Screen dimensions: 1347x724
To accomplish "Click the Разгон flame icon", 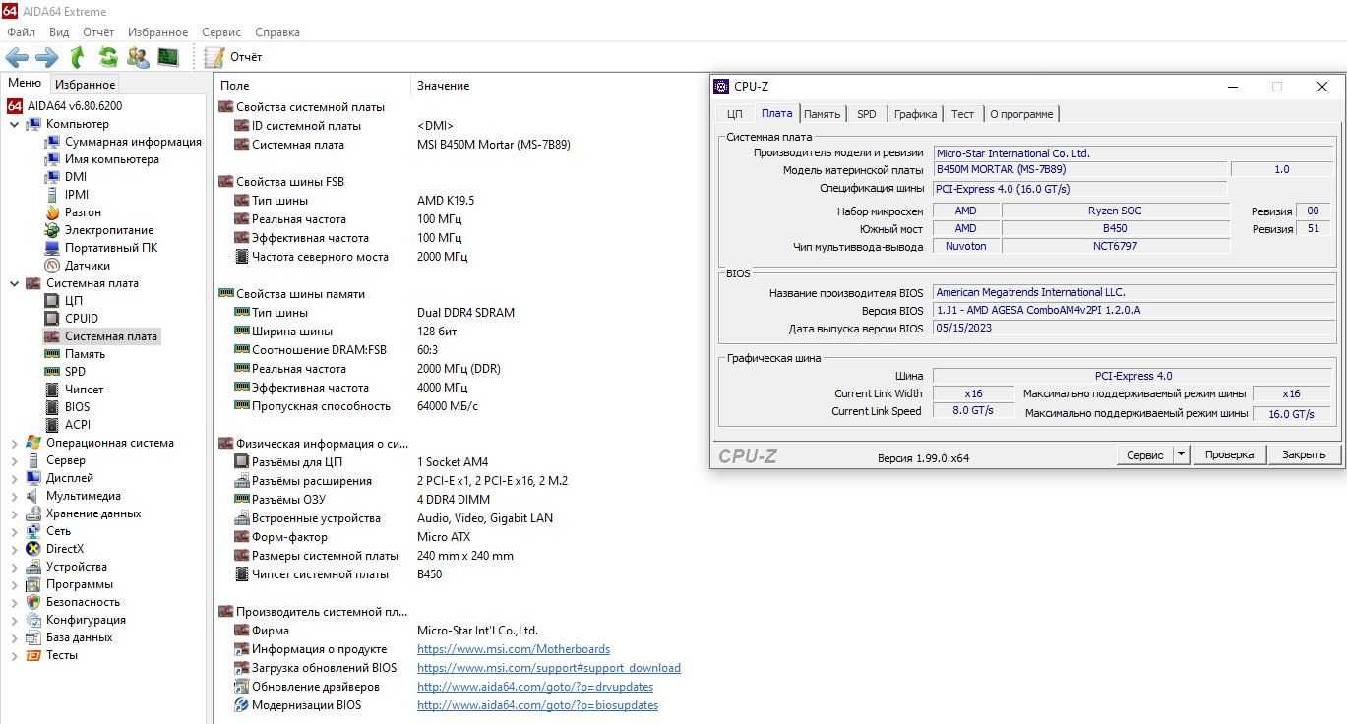I will pyautogui.click(x=52, y=212).
